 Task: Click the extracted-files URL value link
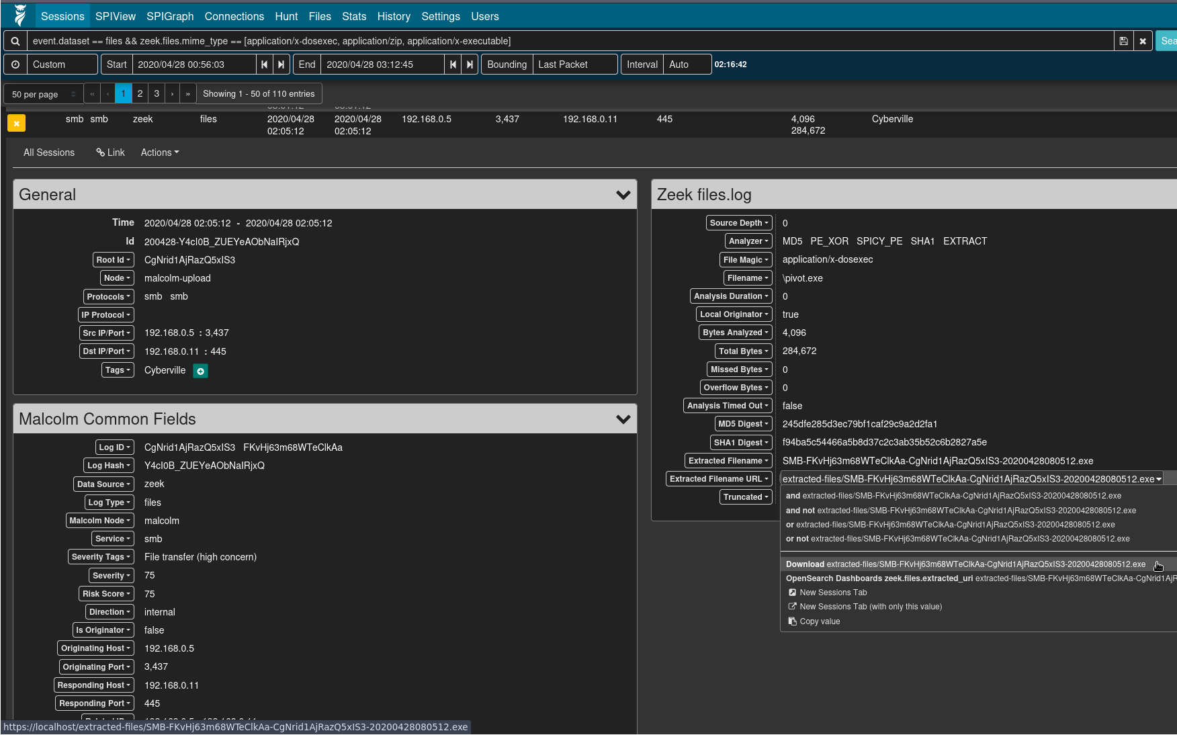point(971,479)
